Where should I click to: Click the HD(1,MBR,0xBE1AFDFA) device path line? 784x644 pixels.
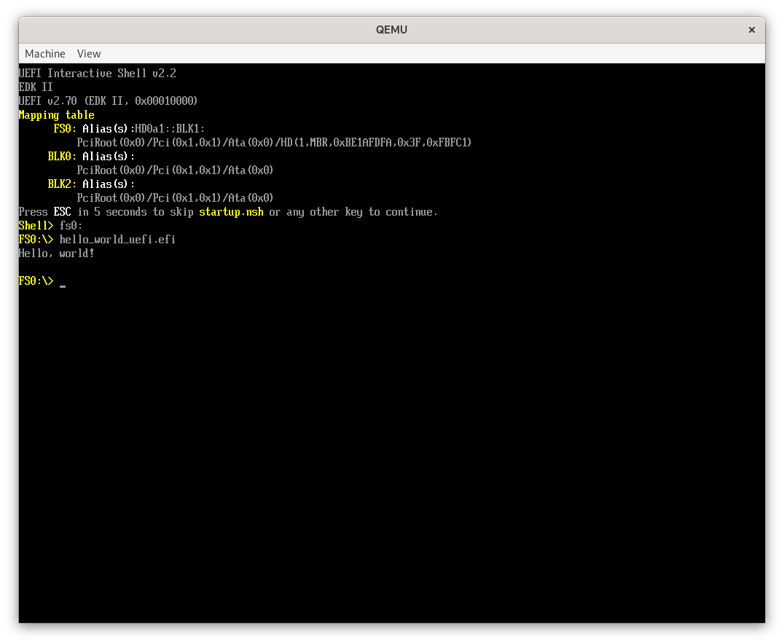tap(274, 143)
